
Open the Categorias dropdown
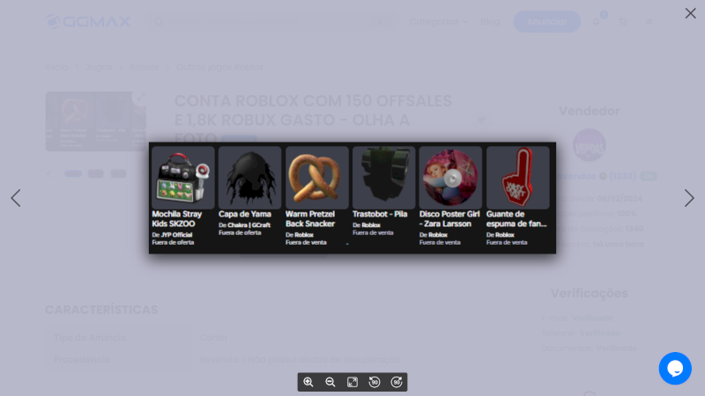click(x=439, y=21)
